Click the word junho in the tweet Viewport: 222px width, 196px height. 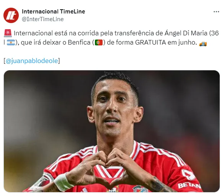(188, 43)
